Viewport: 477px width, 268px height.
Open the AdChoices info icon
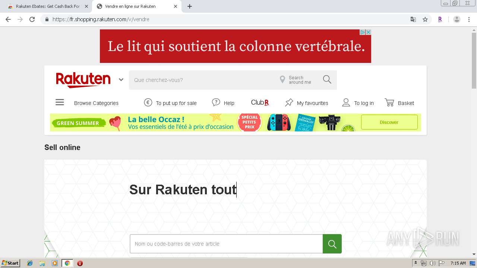[362, 32]
